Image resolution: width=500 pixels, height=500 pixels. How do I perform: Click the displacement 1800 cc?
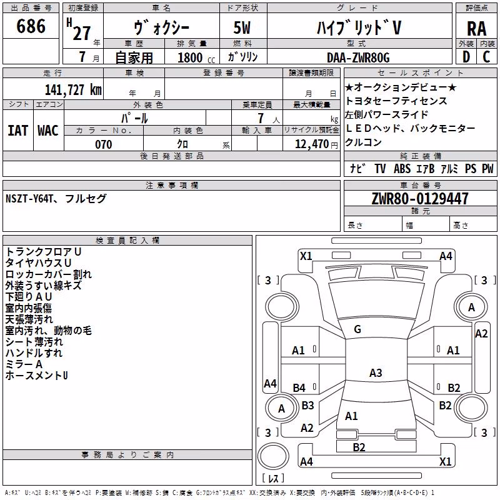click(196, 57)
